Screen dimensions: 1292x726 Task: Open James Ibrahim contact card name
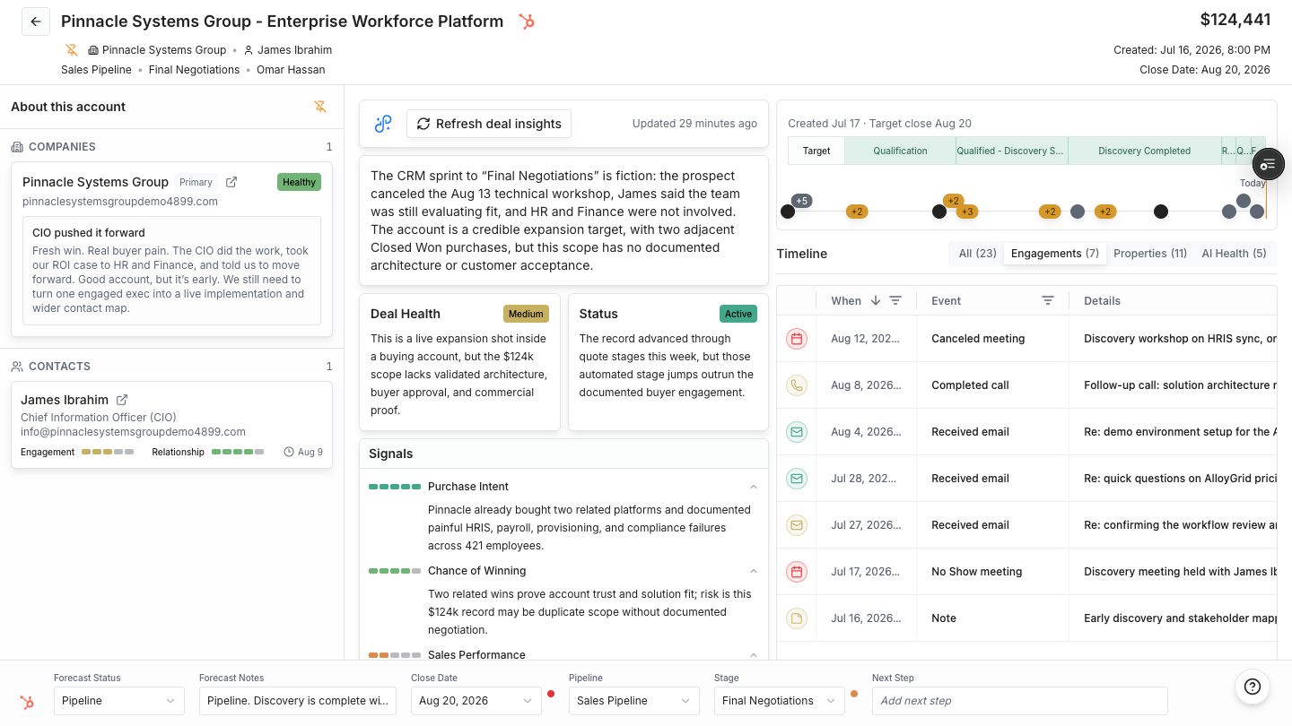coord(65,400)
